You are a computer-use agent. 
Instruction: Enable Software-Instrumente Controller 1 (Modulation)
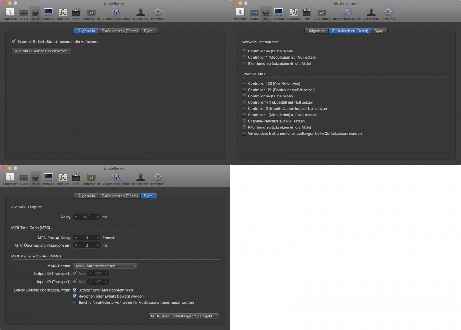[244, 58]
